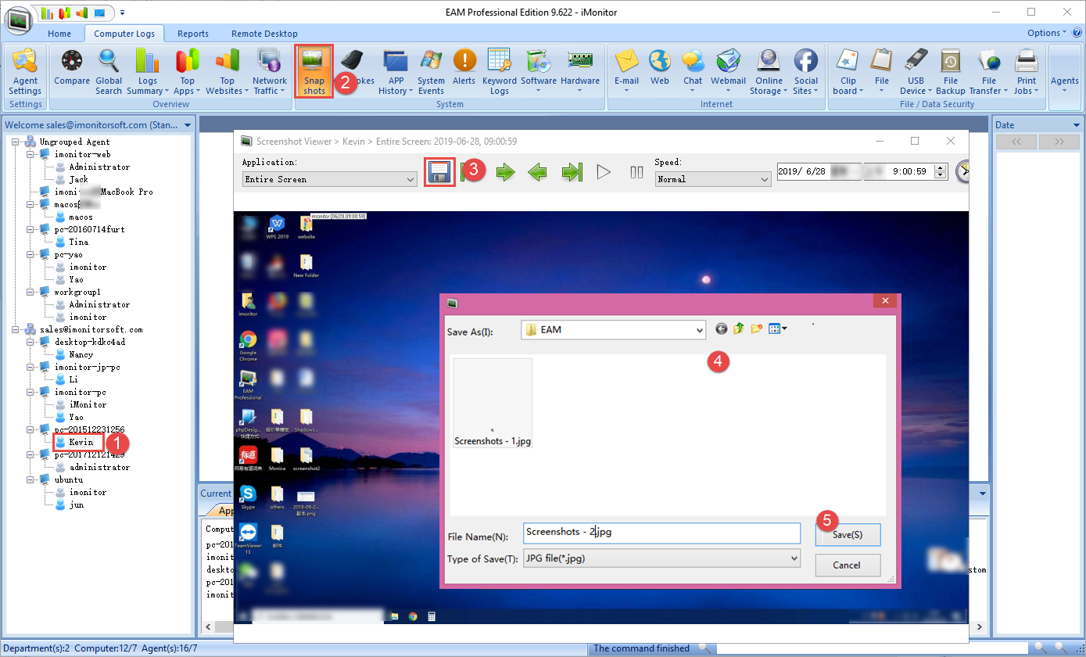This screenshot has height=657, width=1086.
Task: Click the EAM application orb button
Action: [20, 20]
